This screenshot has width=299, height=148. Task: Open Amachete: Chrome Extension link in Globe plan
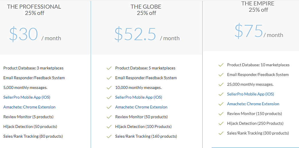[141, 107]
